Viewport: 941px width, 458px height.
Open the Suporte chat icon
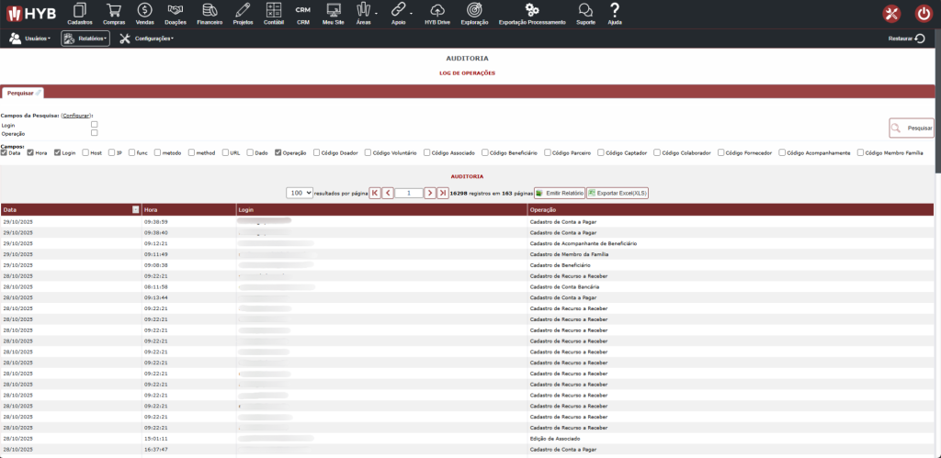(x=585, y=13)
